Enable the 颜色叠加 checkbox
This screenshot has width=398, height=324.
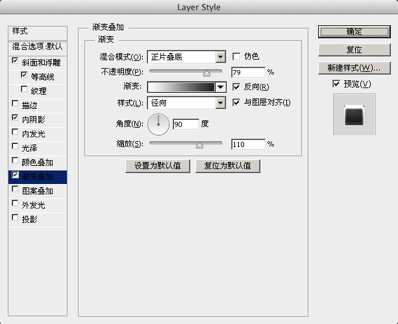(15, 160)
